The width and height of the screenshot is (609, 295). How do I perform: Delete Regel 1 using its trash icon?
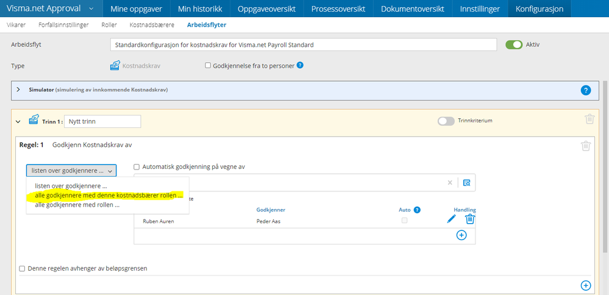tap(586, 146)
